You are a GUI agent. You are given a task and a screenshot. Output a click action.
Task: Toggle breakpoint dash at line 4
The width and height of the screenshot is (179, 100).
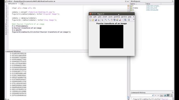pos(8,12)
